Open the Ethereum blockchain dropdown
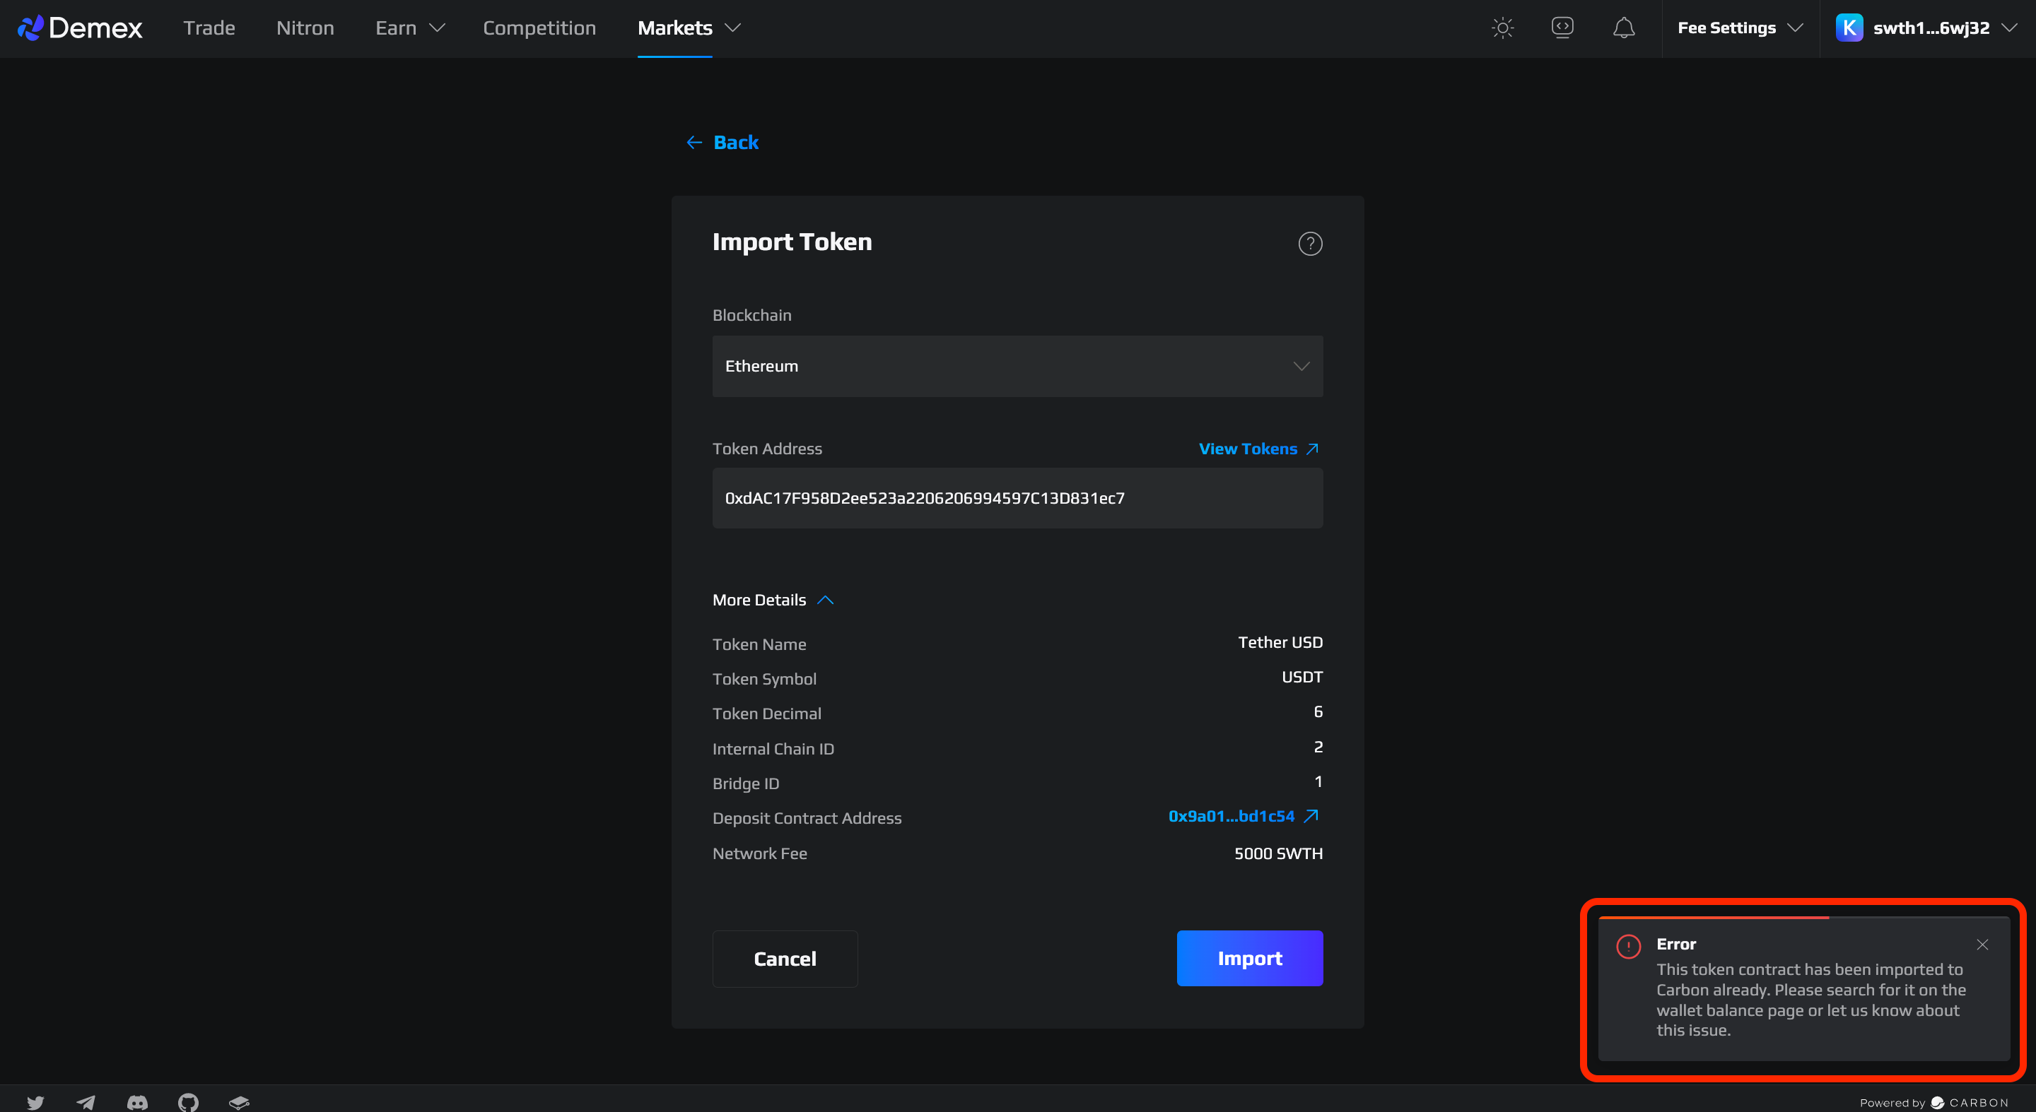The height and width of the screenshot is (1112, 2036). click(1017, 367)
